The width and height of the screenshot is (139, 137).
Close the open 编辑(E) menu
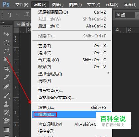[x=40, y=5]
